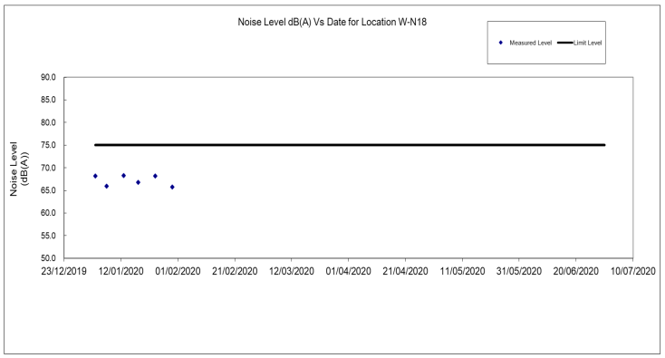The width and height of the screenshot is (665, 358).
Task: Click the 90.0 y-axis label
Action: click(x=48, y=78)
